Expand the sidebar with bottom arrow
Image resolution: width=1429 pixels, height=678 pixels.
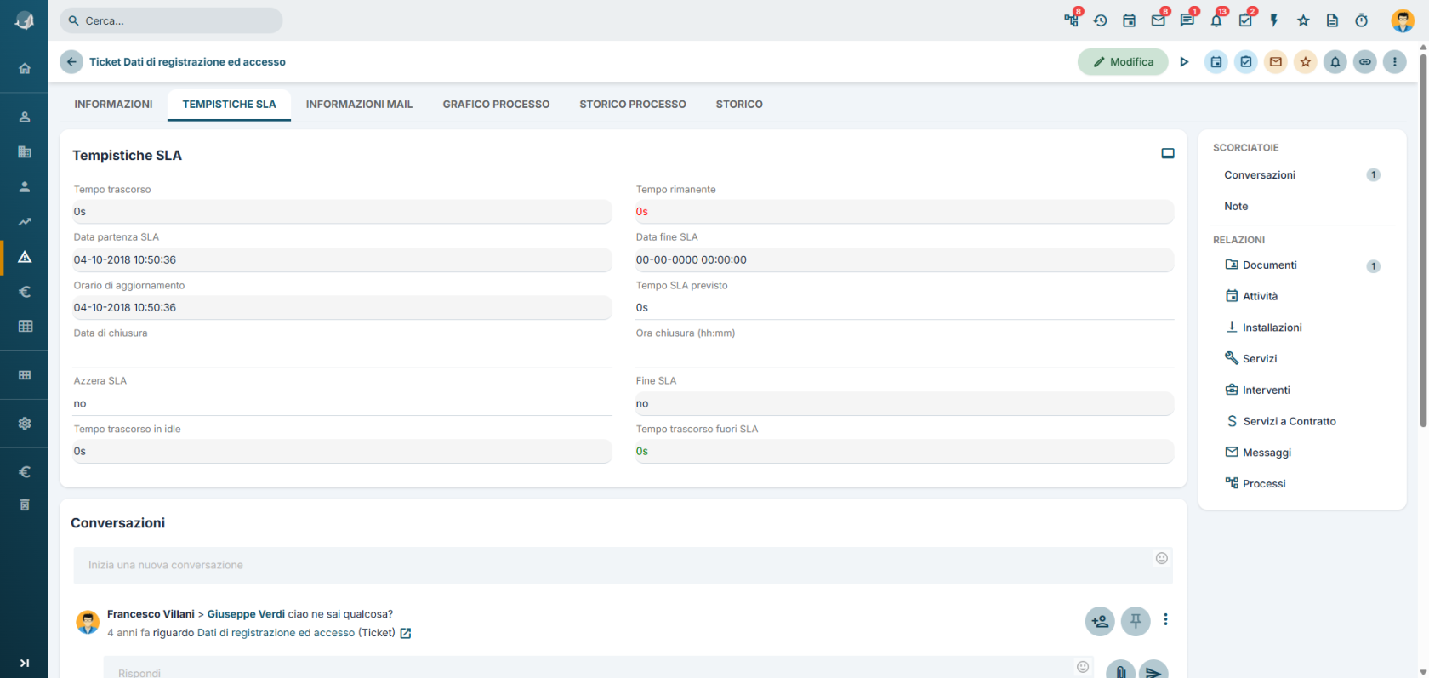coord(25,663)
